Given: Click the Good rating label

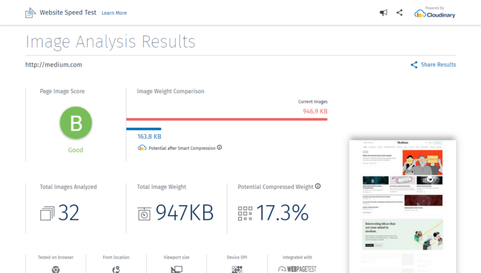Looking at the screenshot, I should coord(76,150).
